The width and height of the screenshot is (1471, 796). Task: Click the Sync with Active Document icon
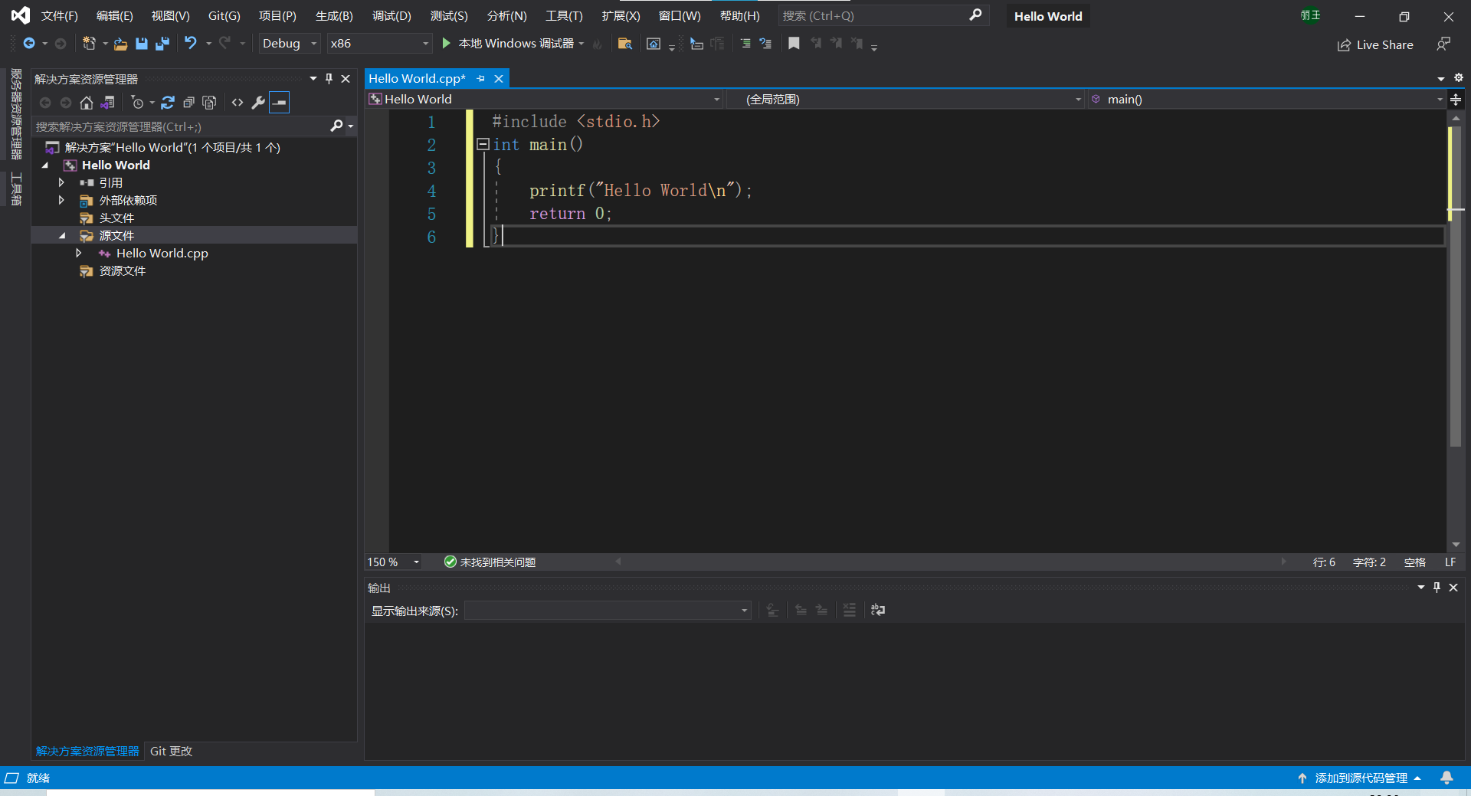(168, 103)
